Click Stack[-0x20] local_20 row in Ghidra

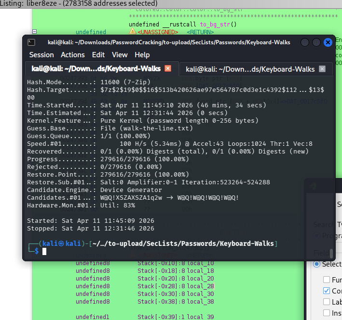point(145,279)
